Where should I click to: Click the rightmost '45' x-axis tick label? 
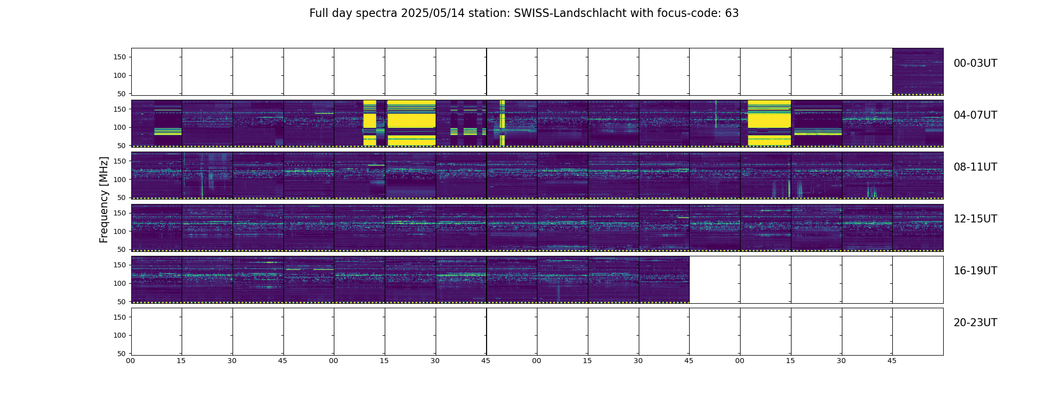click(892, 361)
